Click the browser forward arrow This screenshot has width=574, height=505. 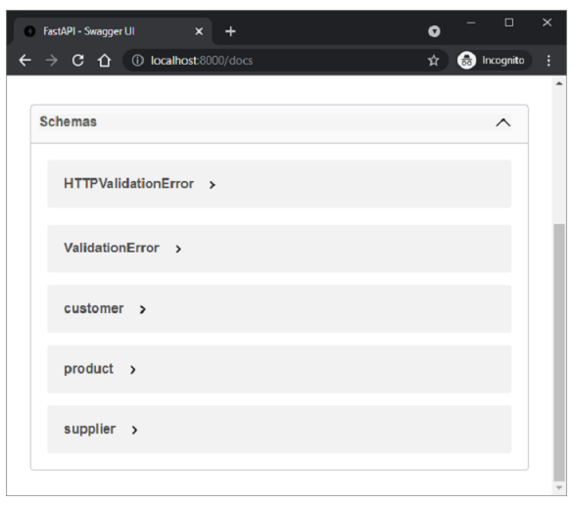(x=52, y=61)
